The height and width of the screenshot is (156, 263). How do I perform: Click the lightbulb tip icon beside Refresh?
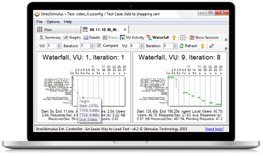203,46
